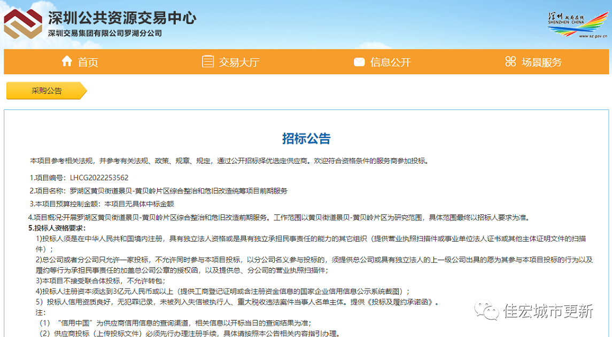Click the www.sz.gov.cn address text

pyautogui.click(x=588, y=36)
